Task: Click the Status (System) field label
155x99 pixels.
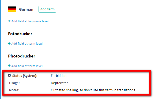Action: coord(25,76)
